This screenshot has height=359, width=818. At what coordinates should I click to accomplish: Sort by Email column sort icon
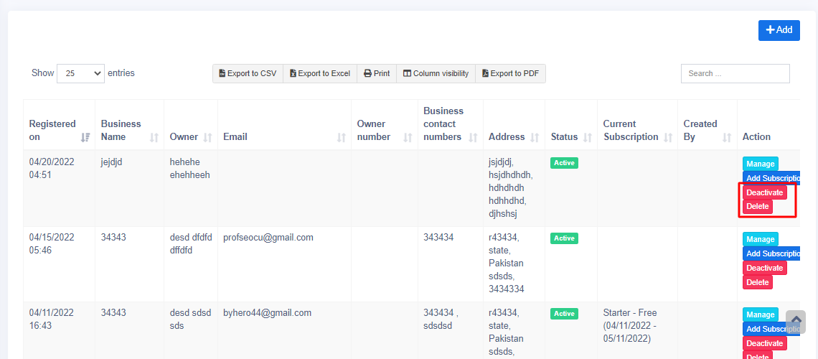pos(342,137)
